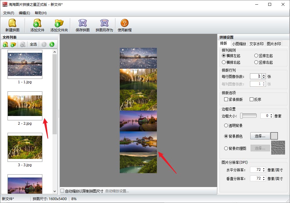Click the 垂直分辨率 value field
290x203 pixels.
click(256, 178)
